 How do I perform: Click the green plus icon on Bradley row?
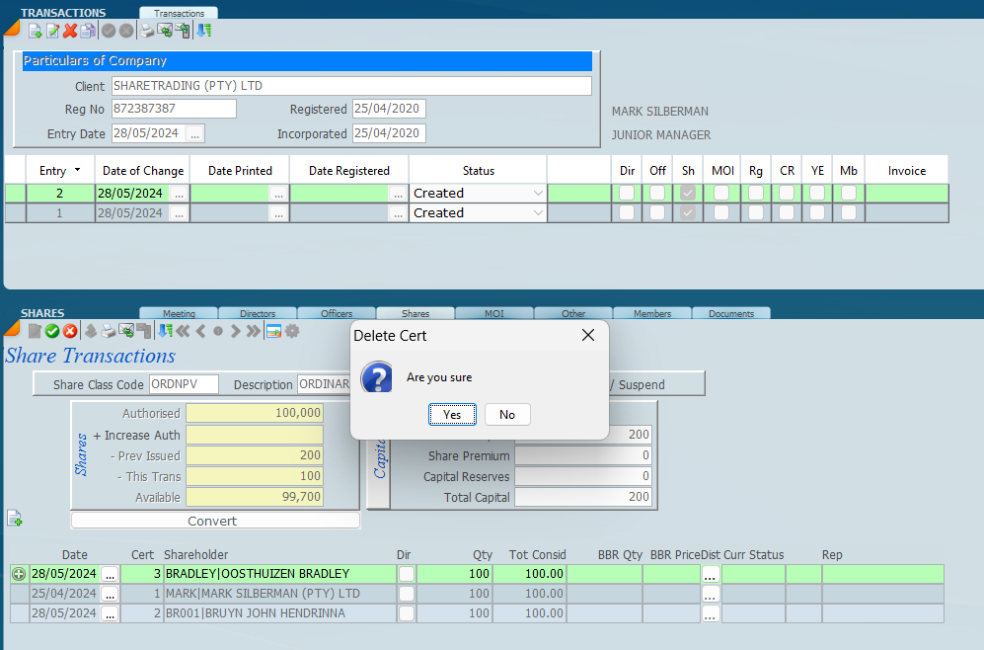click(19, 574)
